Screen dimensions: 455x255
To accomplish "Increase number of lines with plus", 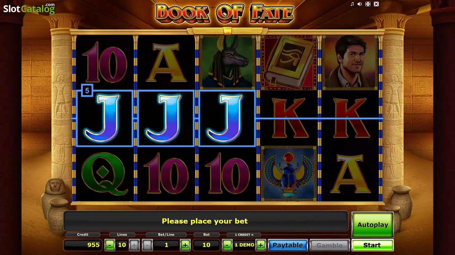I will click(x=134, y=245).
